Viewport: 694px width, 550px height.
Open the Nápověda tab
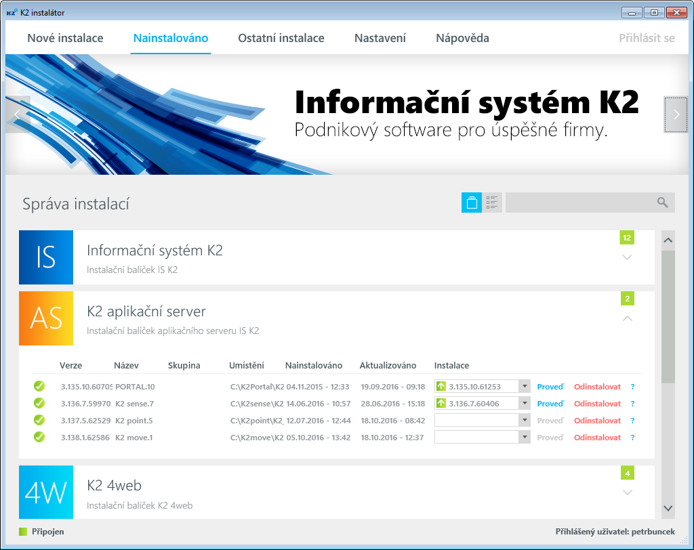(462, 38)
